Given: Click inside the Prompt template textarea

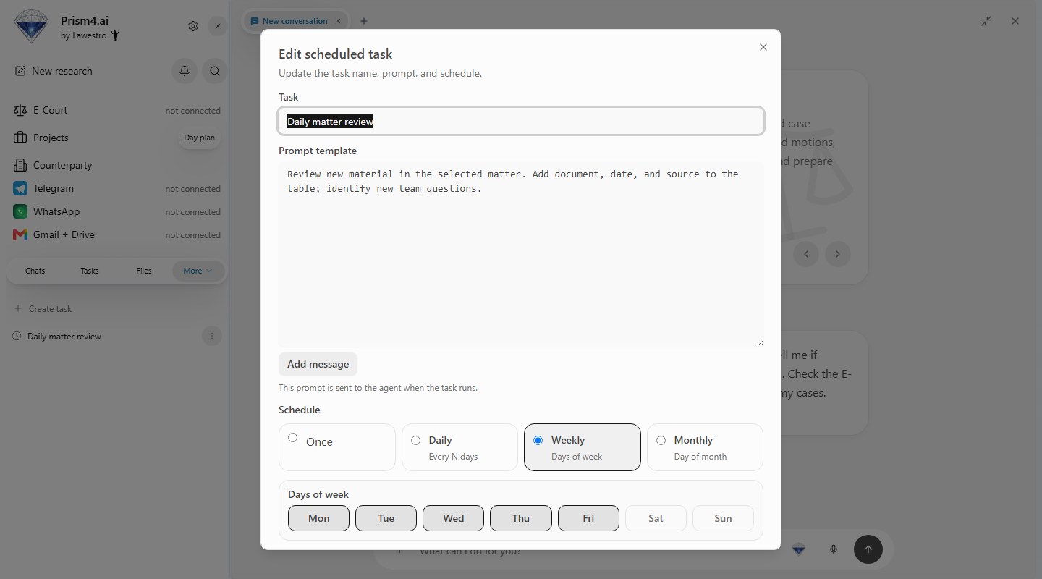Looking at the screenshot, I should point(521,254).
